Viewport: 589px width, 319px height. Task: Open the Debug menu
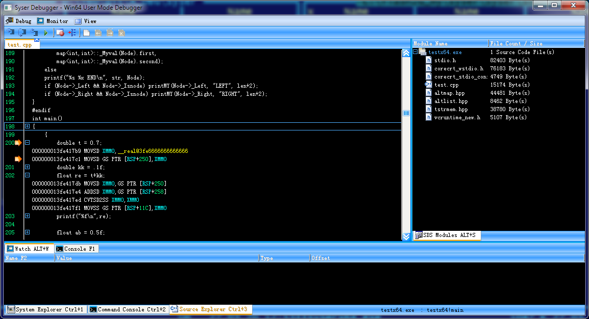click(x=19, y=21)
